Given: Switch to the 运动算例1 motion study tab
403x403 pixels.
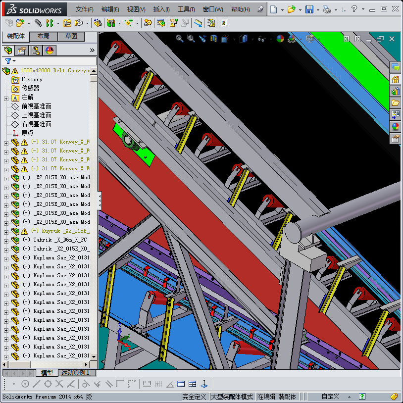Looking at the screenshot, I should click(75, 373).
